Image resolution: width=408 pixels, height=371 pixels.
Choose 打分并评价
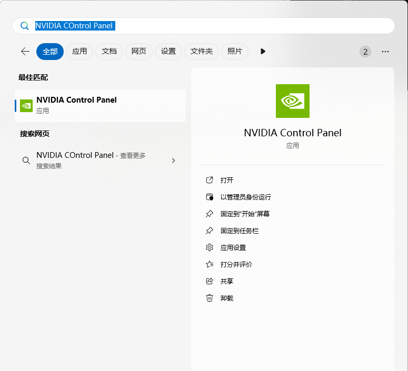pyautogui.click(x=236, y=264)
